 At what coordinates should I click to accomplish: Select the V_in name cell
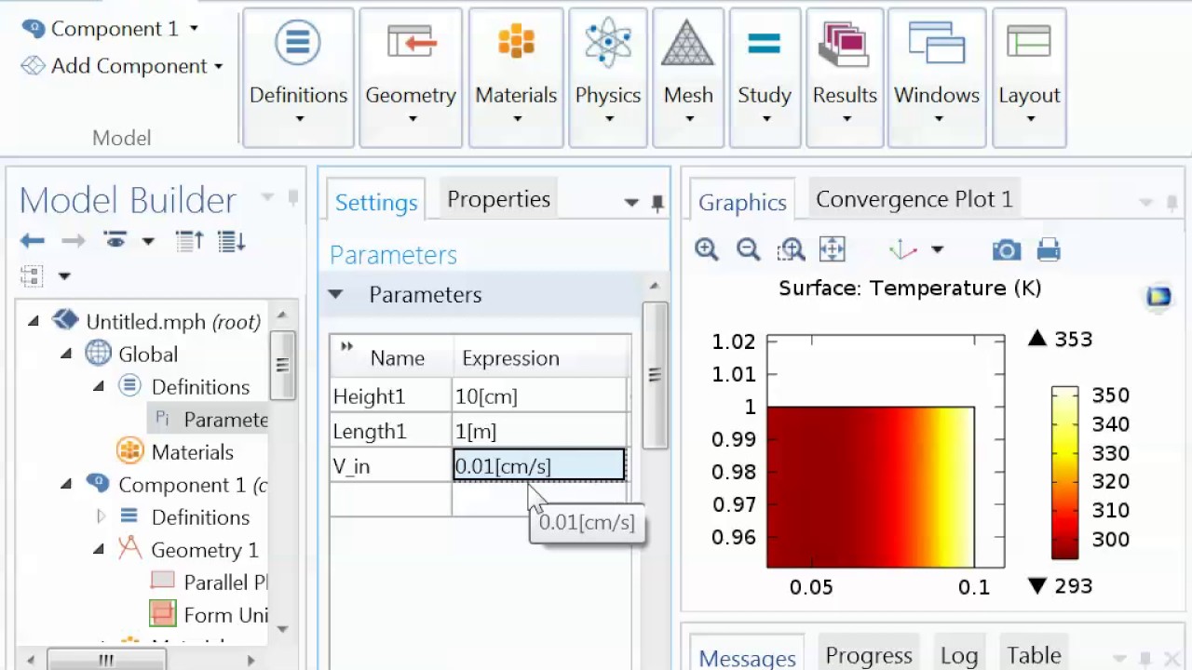tap(391, 466)
